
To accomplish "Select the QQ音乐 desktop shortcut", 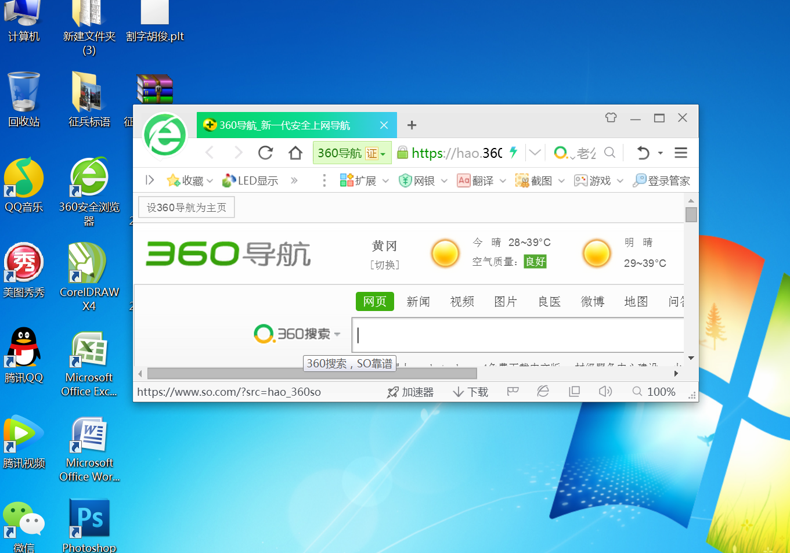I will pos(24,185).
